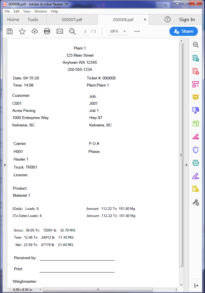
Task: Click the Hauler 1 carrier text
Action: tap(21, 159)
